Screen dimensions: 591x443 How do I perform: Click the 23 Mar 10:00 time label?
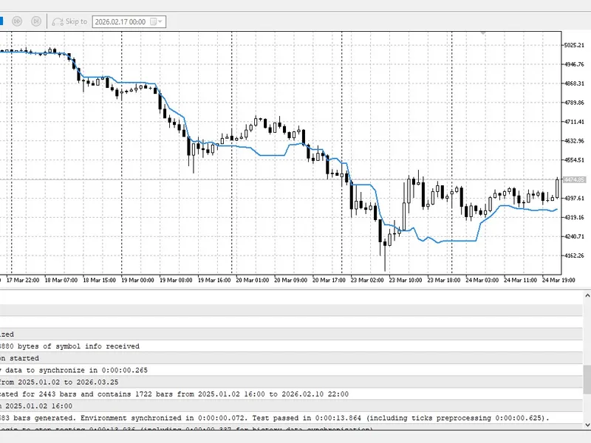[x=405, y=281]
